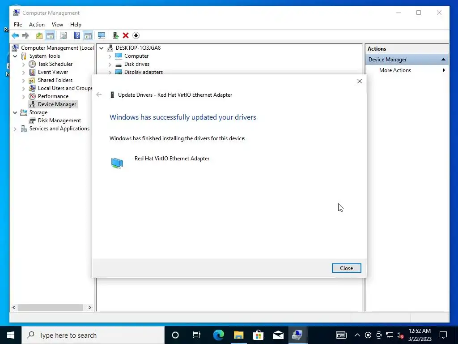
Task: Open the Help menu
Action: coord(76,25)
